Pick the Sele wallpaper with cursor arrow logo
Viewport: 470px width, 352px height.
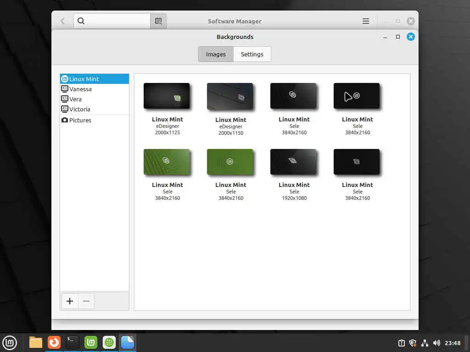coord(357,96)
